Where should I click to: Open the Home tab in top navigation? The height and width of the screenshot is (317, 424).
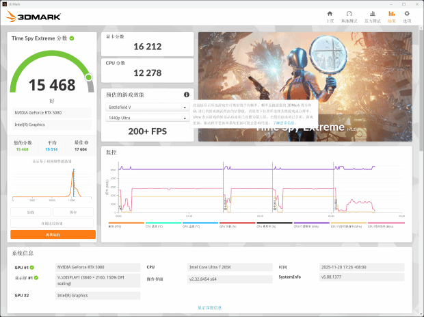[x=330, y=16]
